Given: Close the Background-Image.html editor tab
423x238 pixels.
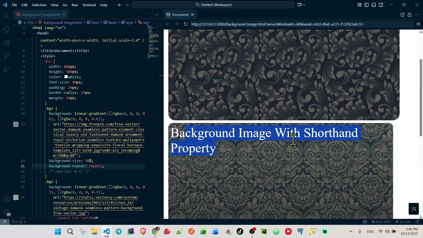Looking at the screenshot, I should click(64, 15).
